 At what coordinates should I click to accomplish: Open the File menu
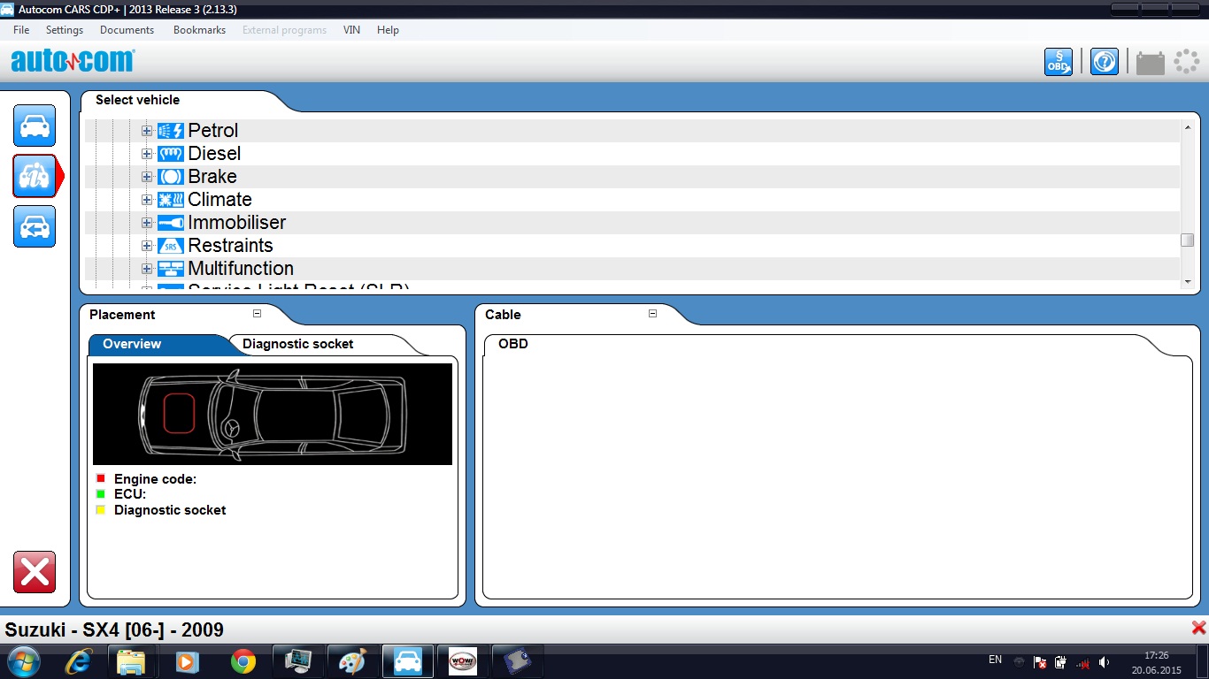(x=21, y=30)
